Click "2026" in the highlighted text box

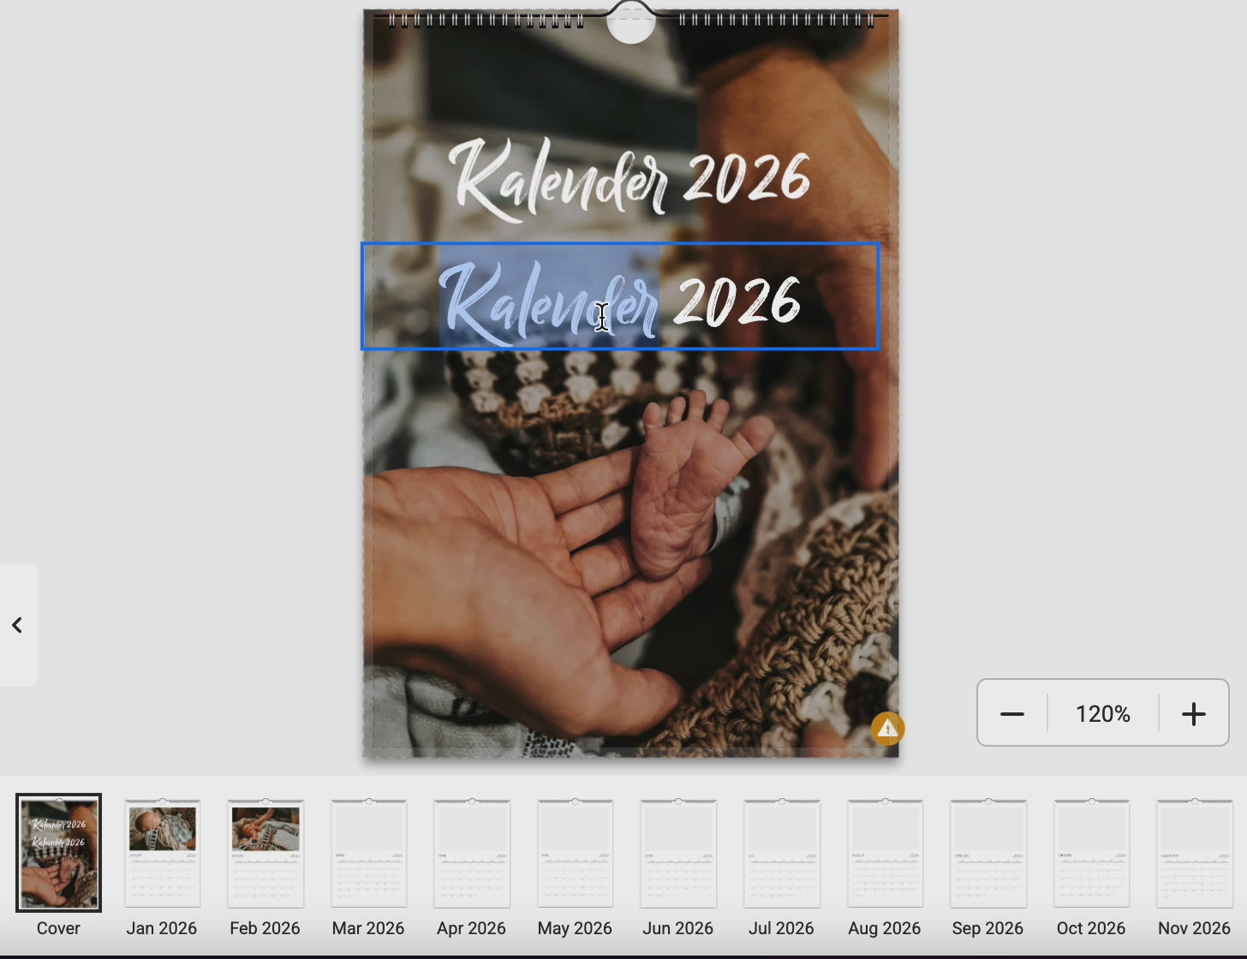tap(737, 301)
